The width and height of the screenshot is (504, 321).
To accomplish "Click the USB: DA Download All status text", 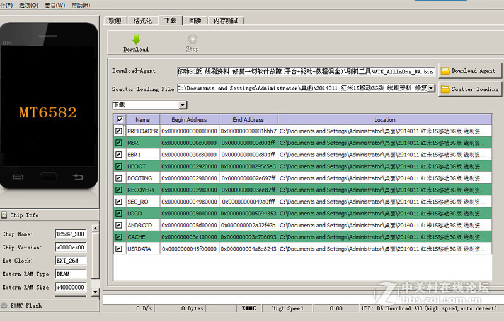I will tap(429, 308).
